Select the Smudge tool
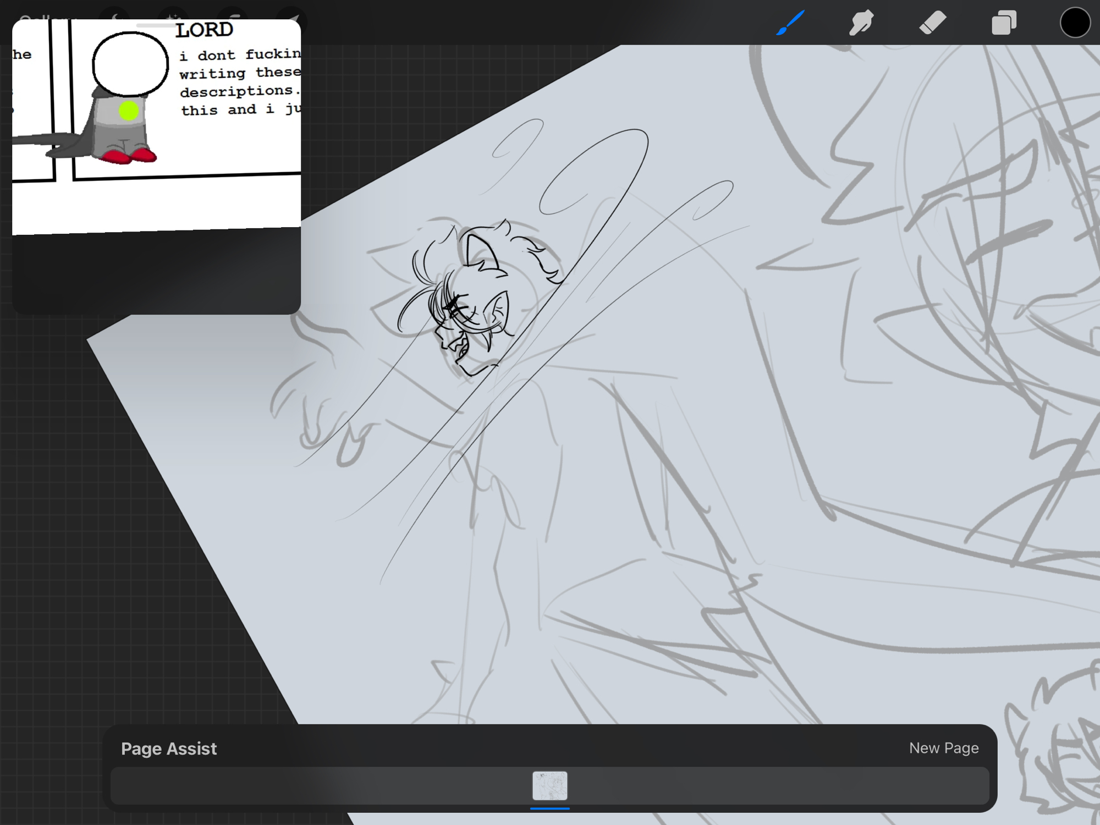This screenshot has width=1100, height=825. [861, 23]
